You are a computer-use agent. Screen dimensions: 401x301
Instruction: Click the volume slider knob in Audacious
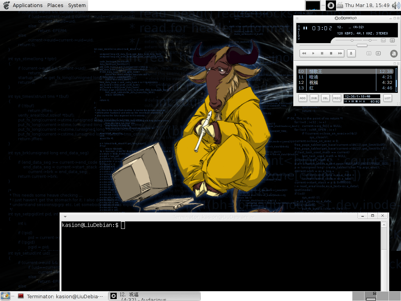pos(352,40)
